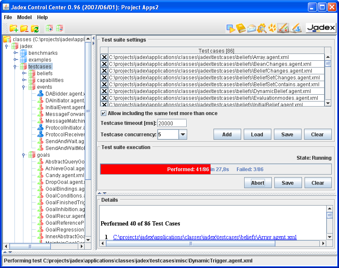Open the Model menu

[24, 17]
